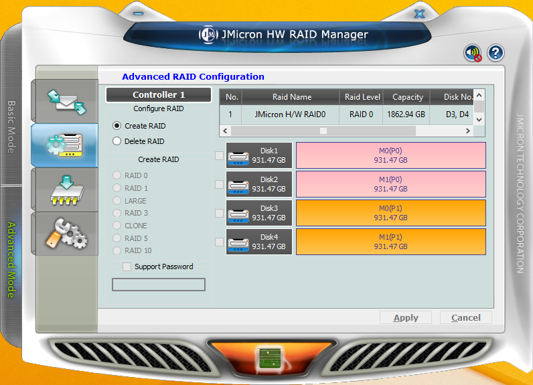Select Disk1 pink M0(P0) partition bar
533x385 pixels.
click(x=391, y=155)
